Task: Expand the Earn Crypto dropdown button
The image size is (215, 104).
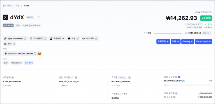Action: [x=204, y=42]
